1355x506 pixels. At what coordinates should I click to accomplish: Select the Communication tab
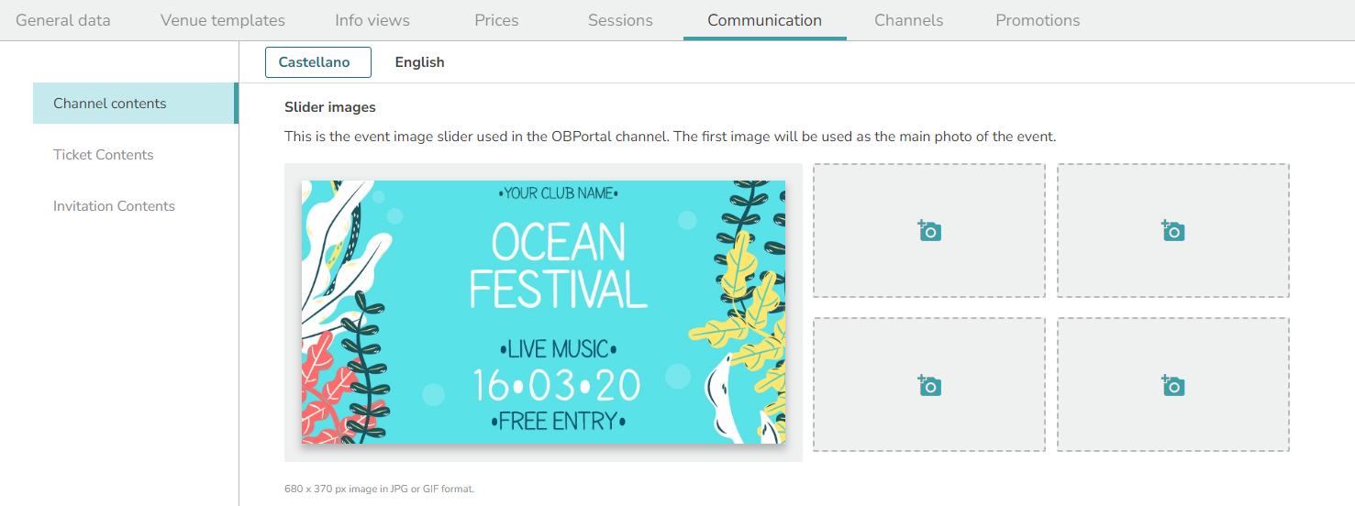coord(765,20)
